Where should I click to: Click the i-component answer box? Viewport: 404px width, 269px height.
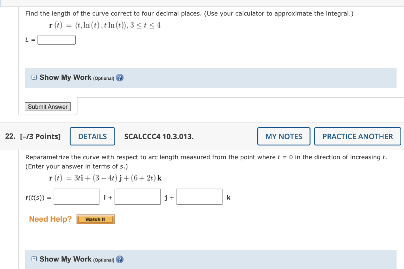(76, 196)
